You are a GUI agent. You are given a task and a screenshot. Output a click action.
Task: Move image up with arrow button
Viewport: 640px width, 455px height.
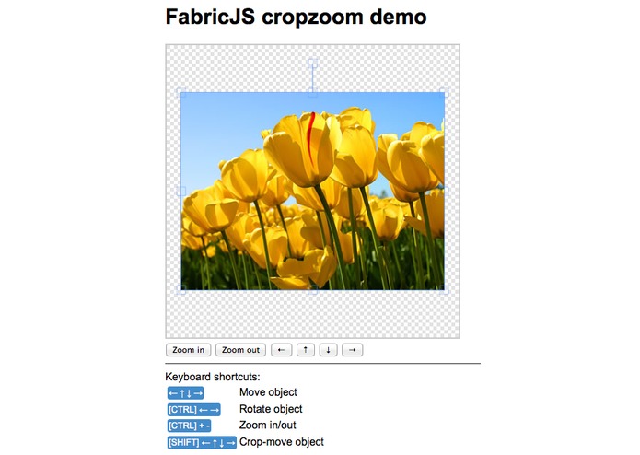pyautogui.click(x=306, y=350)
